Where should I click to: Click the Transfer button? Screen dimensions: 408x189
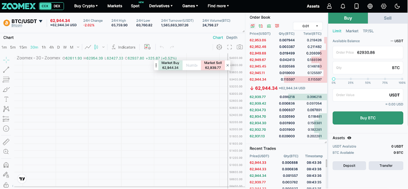[386, 165]
